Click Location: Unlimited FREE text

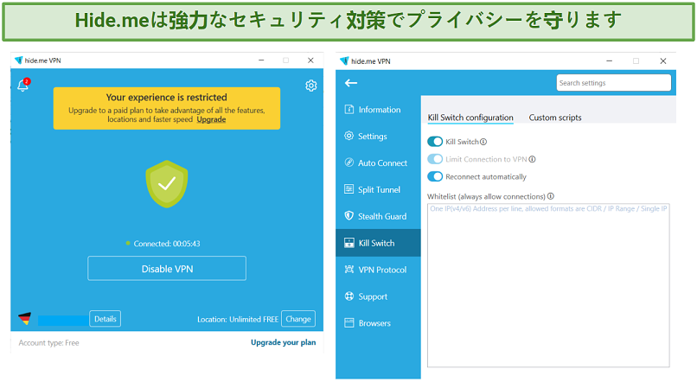coord(238,319)
